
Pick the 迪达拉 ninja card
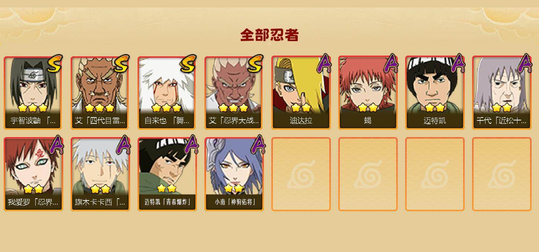(x=301, y=93)
